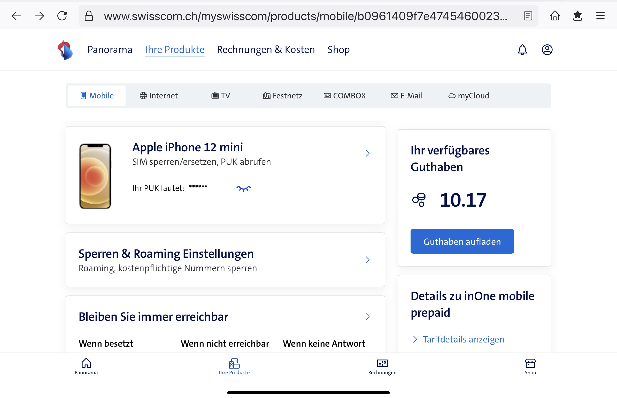617x398 pixels.
Task: Open the user account profile icon
Action: coord(547,50)
